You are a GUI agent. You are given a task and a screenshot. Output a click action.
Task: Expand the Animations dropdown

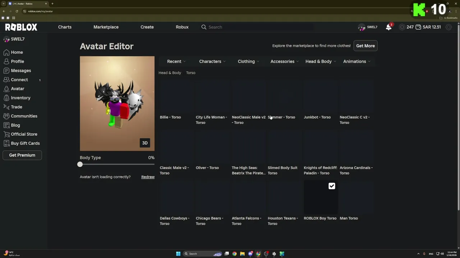[356, 61]
